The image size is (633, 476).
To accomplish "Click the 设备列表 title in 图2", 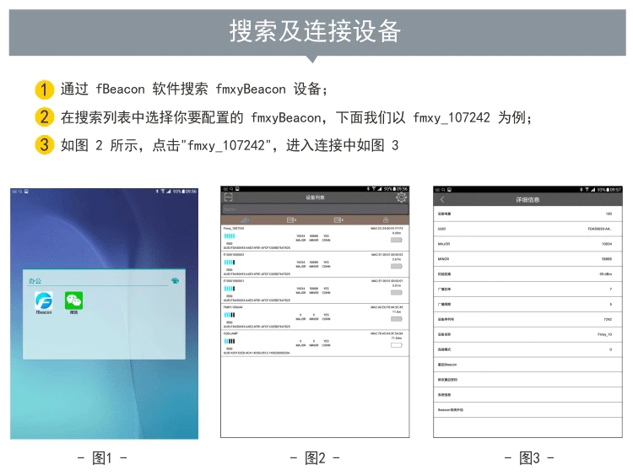I will coord(315,197).
